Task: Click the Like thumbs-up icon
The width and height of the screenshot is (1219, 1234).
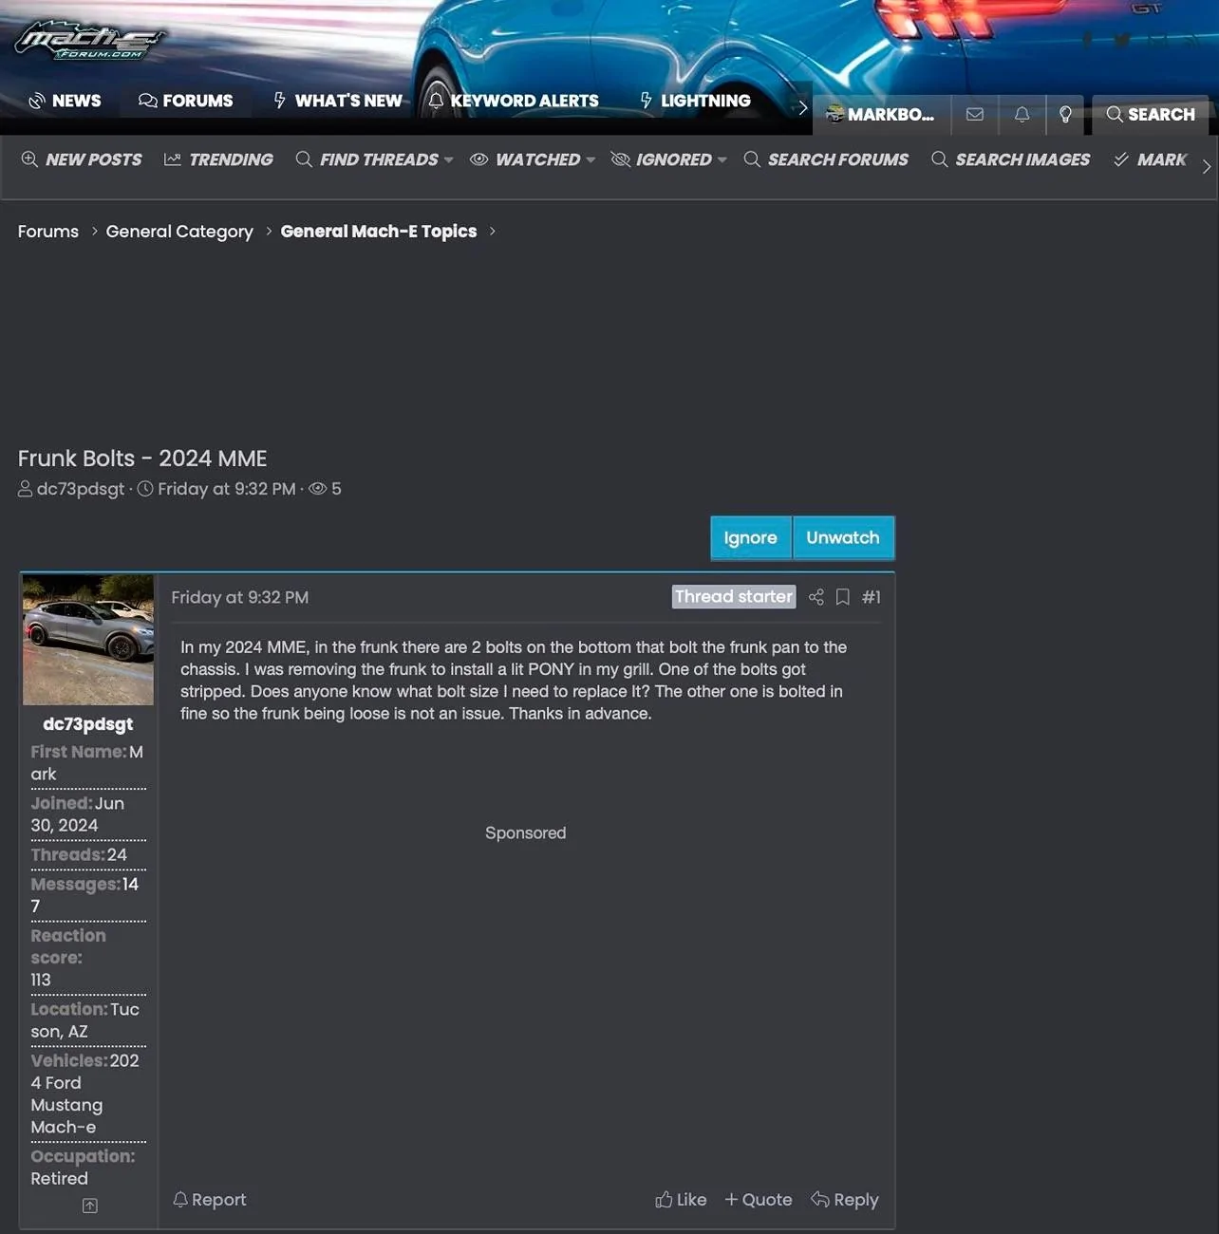Action: 664,1200
